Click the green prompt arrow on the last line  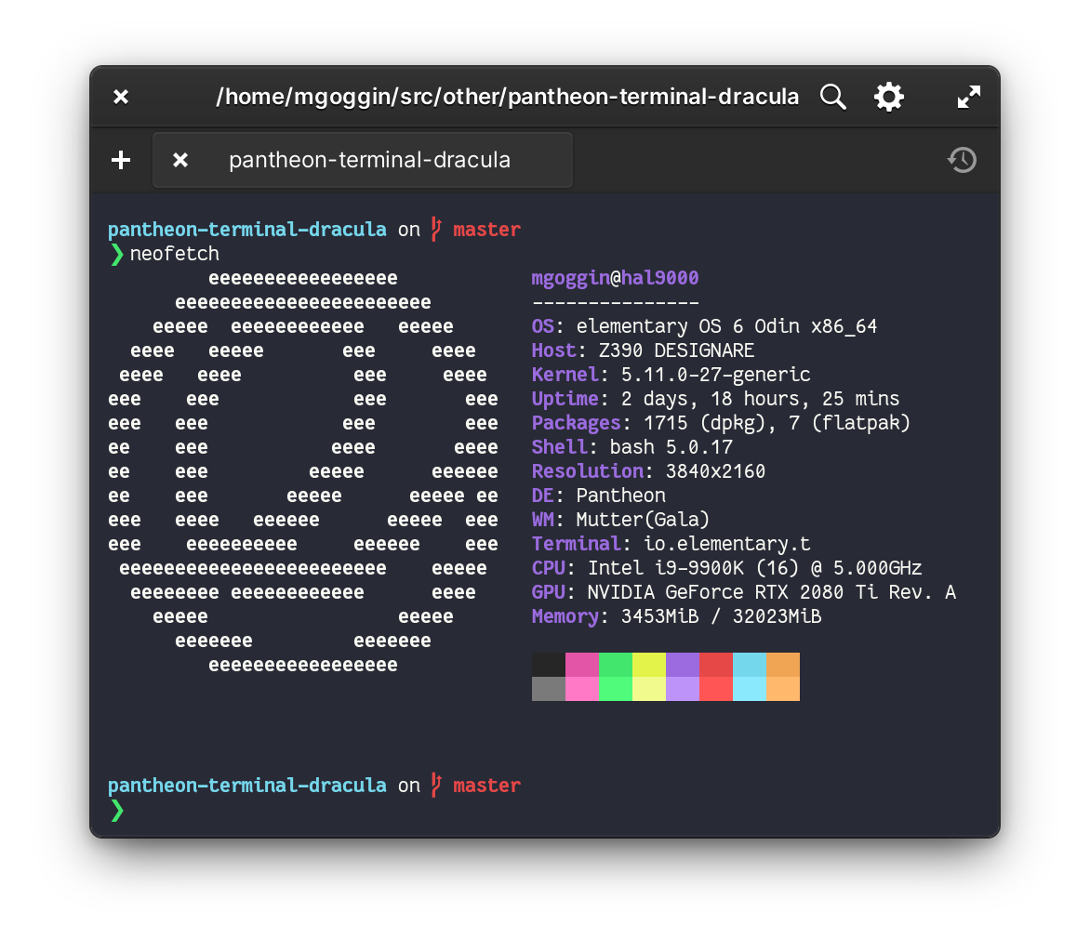pyautogui.click(x=117, y=811)
